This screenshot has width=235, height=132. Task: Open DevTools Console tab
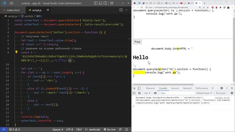(x=163, y=88)
